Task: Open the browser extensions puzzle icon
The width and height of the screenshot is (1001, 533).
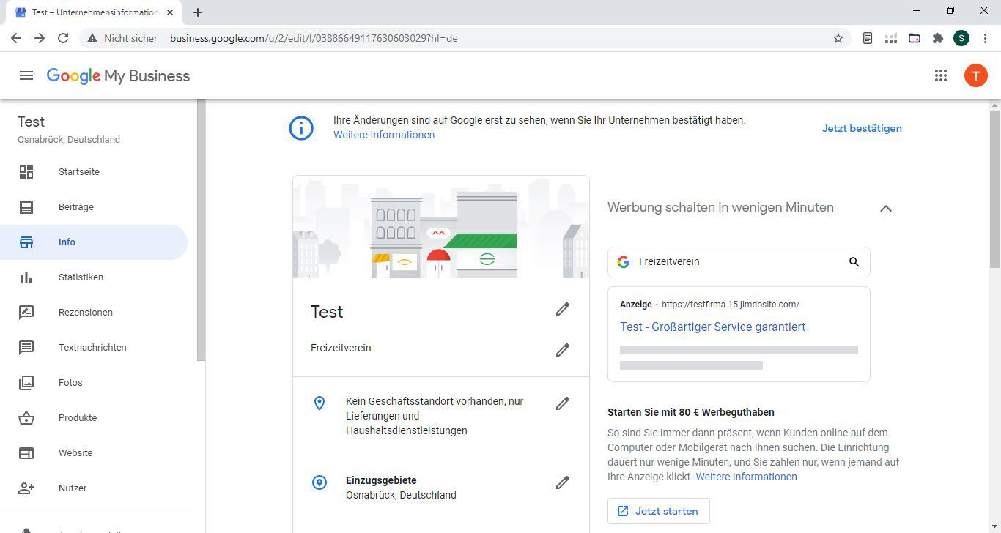Action: point(937,38)
